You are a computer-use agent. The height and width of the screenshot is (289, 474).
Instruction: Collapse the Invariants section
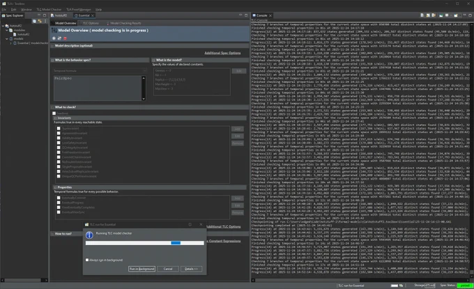[x=55, y=118]
